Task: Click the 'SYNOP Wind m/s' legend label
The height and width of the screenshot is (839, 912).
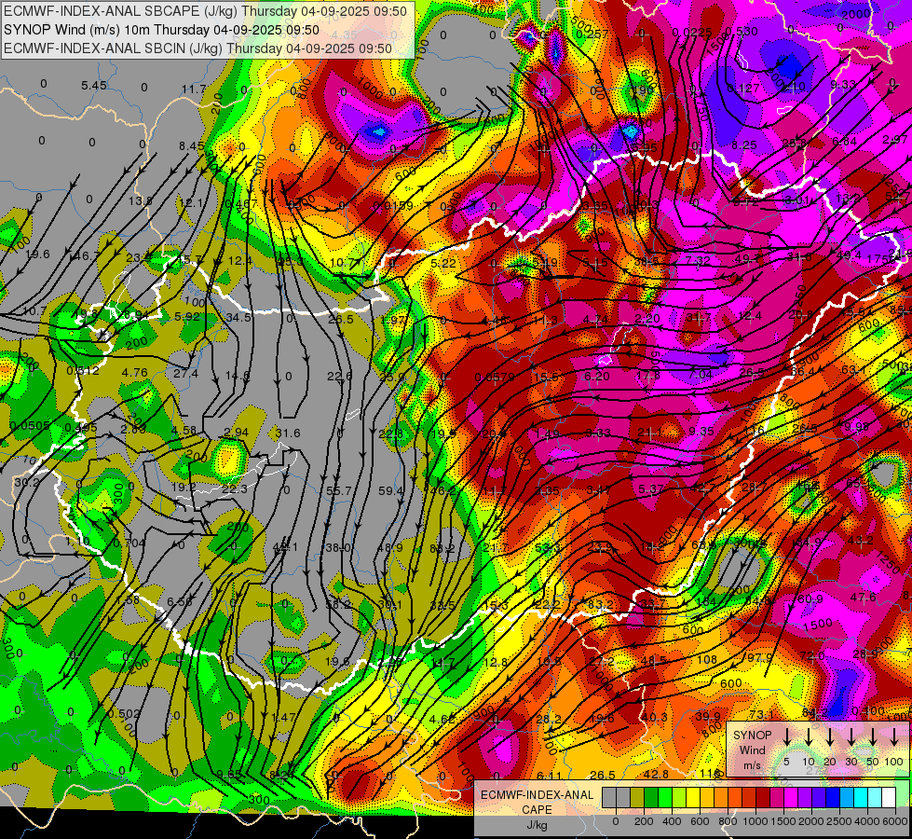Action: click(752, 750)
